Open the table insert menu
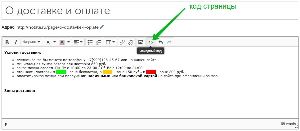The width and height of the screenshot is (300, 131). (110, 42)
